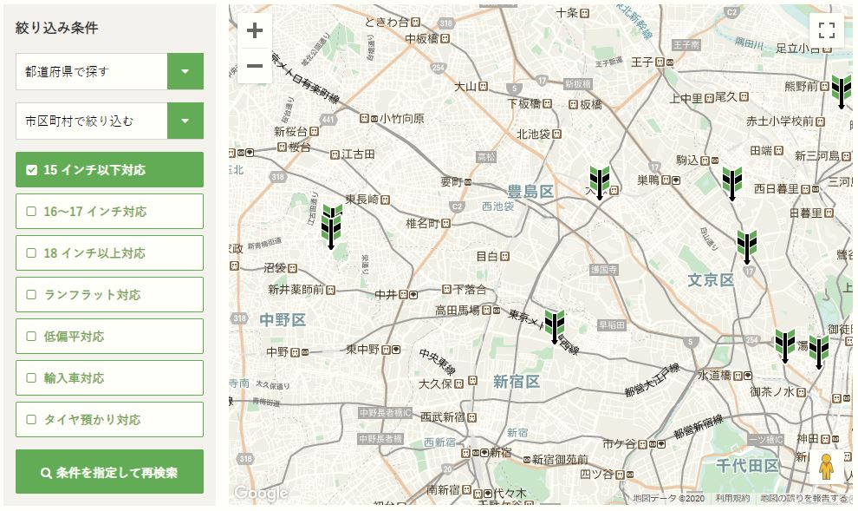Image resolution: width=858 pixels, height=511 pixels.
Task: Expand the 市区町村で絞り込む dropdown
Action: [109, 121]
